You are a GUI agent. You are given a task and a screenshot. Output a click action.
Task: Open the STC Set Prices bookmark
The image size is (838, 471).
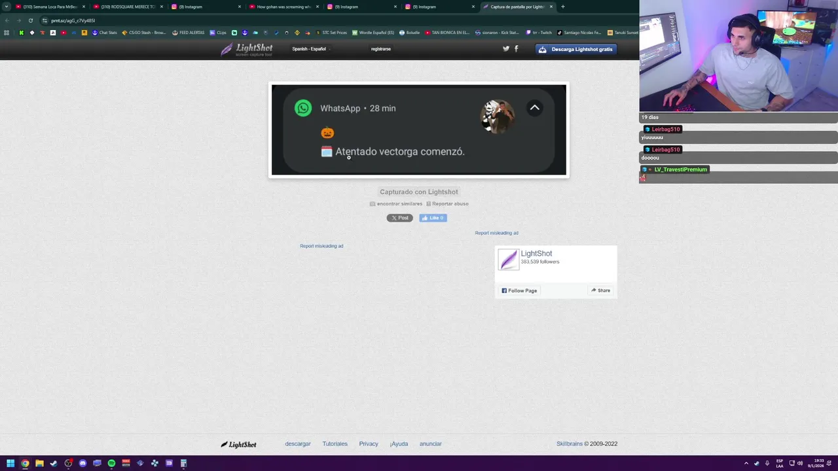click(331, 33)
